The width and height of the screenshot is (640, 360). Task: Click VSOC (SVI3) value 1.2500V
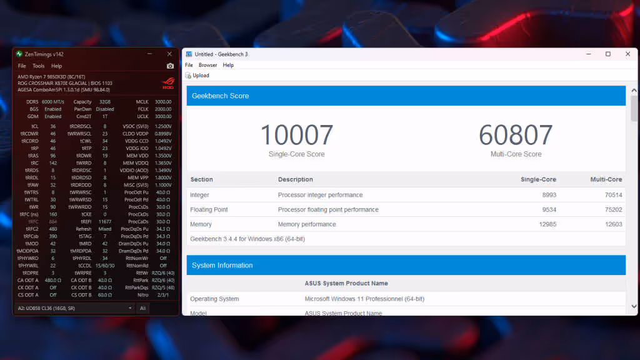163,126
